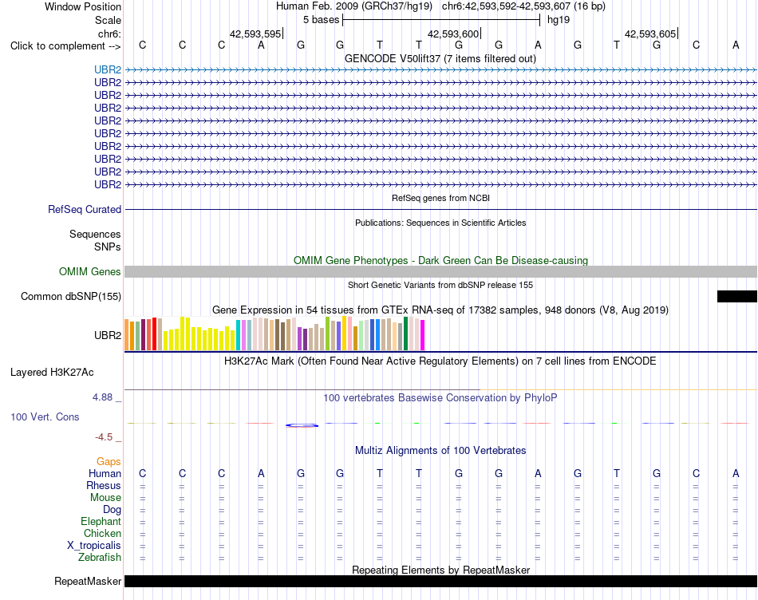Image resolution: width=758 pixels, height=600 pixels.
Task: Click the hg19 label beside scale bar
Action: click(559, 20)
